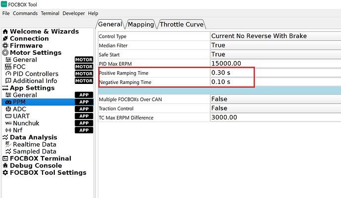
Task: Open the Control Type dropdown
Action: click(276, 36)
